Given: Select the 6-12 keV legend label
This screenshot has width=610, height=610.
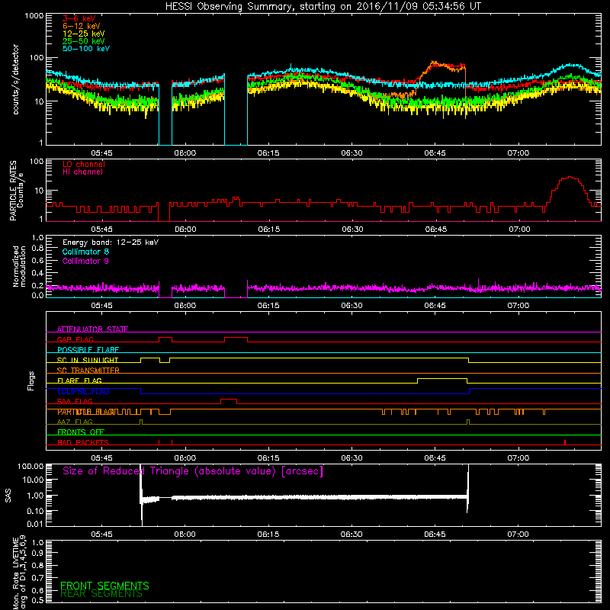Looking at the screenshot, I should point(82,26).
